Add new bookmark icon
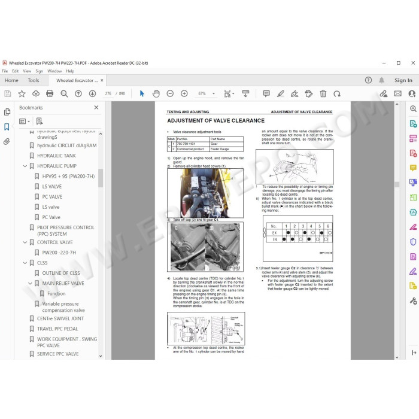419x419 pixels. click(40, 121)
